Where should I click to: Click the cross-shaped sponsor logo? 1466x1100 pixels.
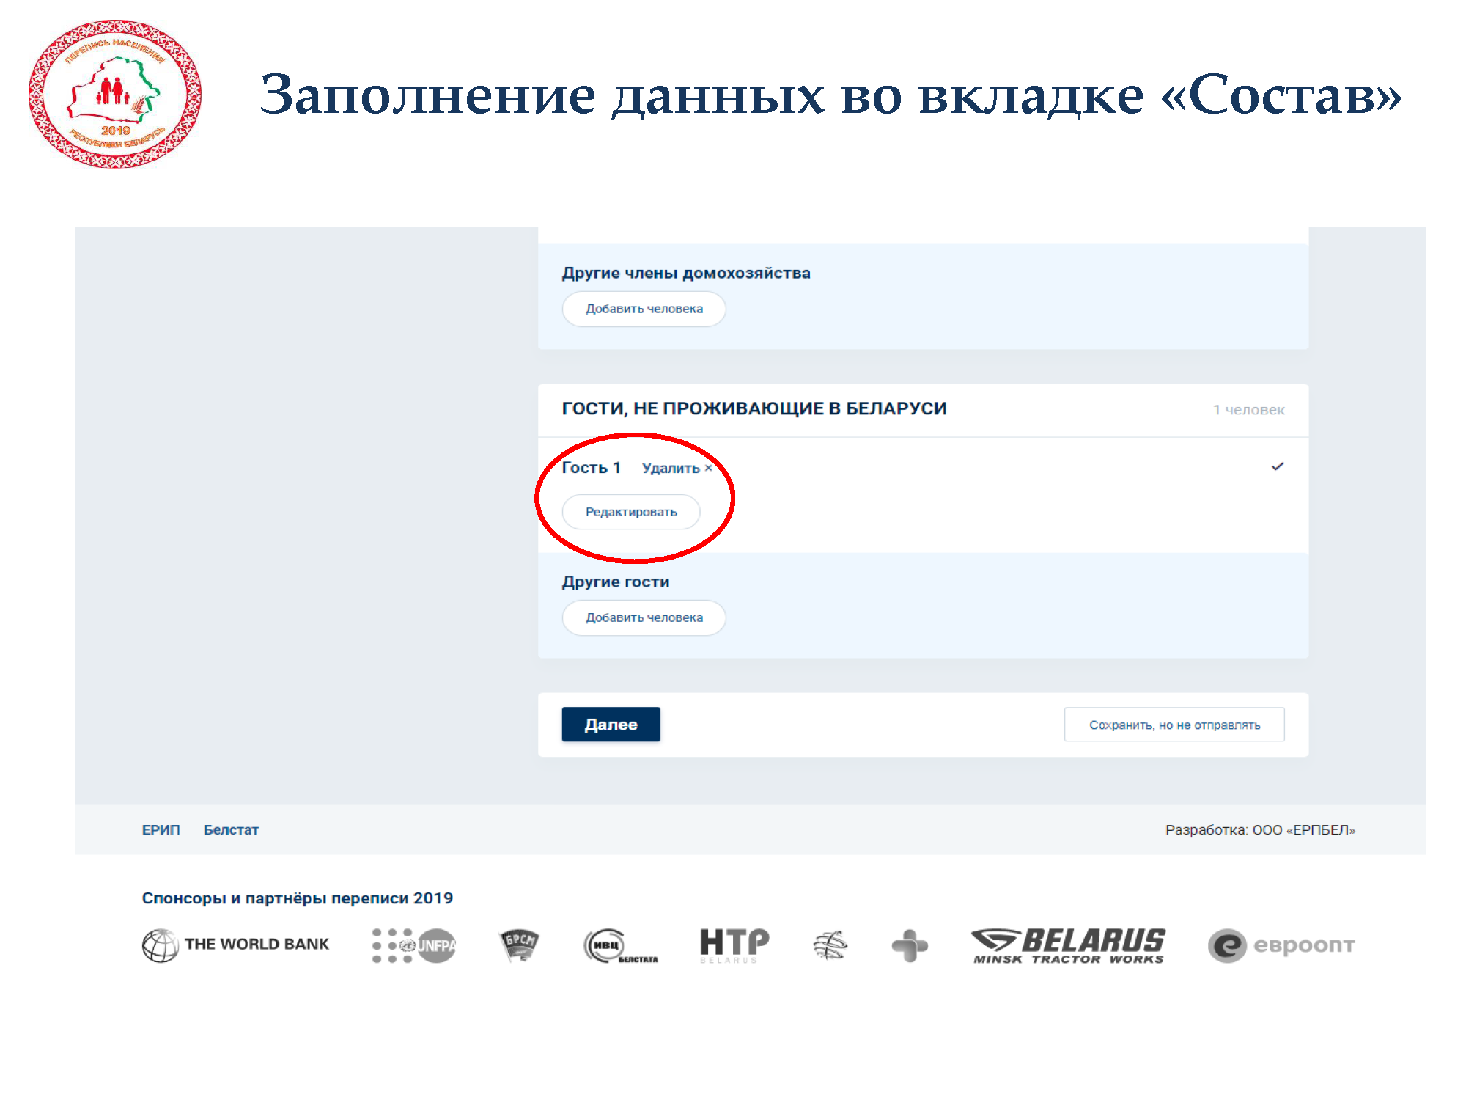tap(910, 945)
